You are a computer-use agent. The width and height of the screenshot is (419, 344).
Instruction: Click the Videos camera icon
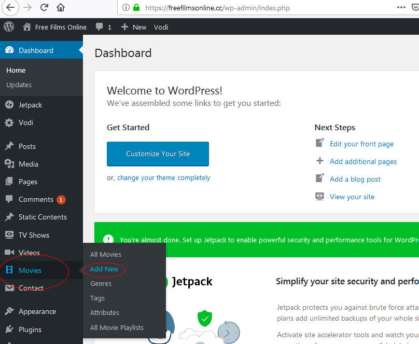9,252
